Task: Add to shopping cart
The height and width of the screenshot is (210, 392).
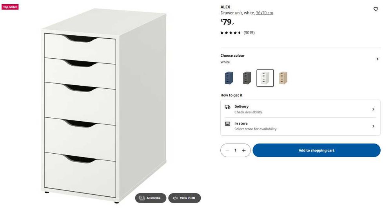Action: (x=316, y=151)
